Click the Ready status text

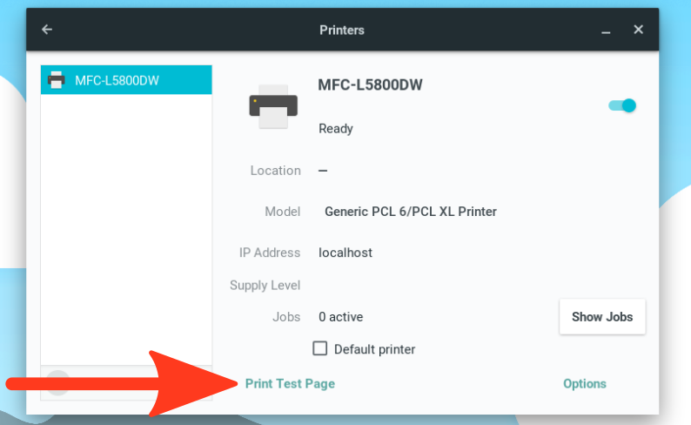[336, 129]
